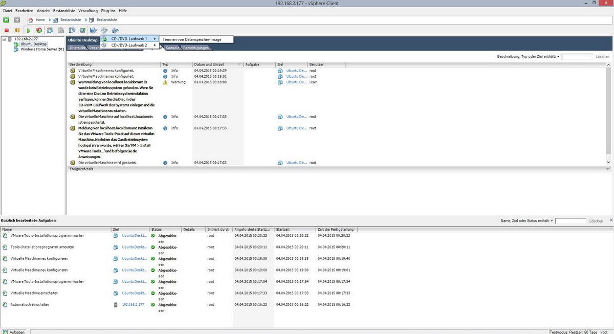The width and height of the screenshot is (614, 334).
Task: Click the Benutzer column header
Action: click(326, 64)
